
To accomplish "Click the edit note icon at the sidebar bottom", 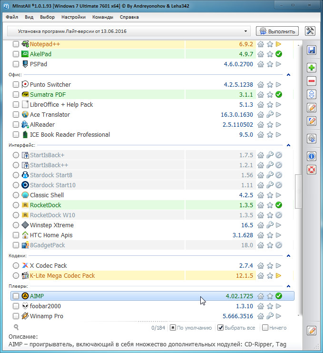I will click(x=312, y=331).
